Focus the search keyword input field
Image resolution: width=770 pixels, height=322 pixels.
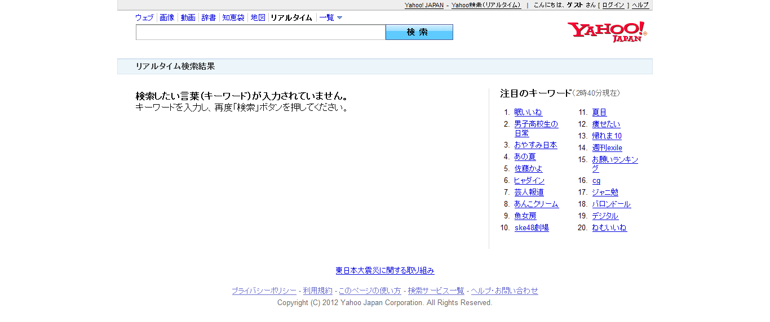[x=260, y=32]
